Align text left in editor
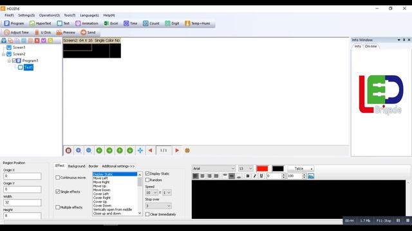The image size is (412, 231). pos(196,176)
